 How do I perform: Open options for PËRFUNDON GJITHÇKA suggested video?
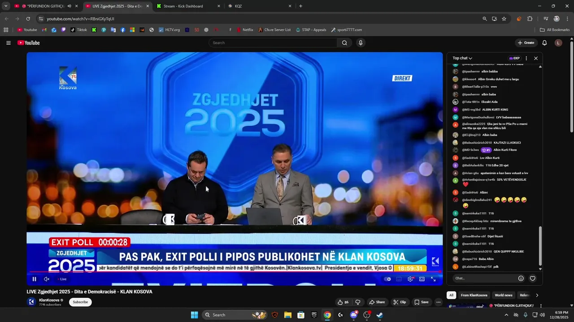point(541,306)
